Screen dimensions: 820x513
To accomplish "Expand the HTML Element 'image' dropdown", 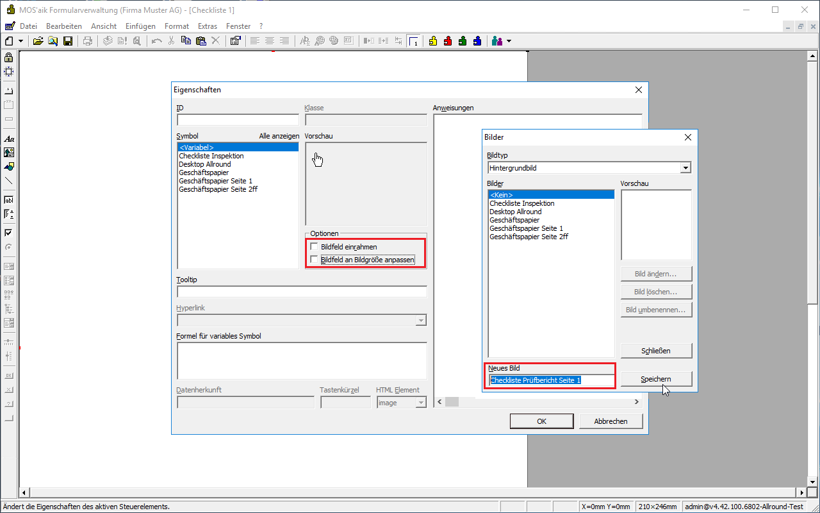I will click(x=421, y=403).
